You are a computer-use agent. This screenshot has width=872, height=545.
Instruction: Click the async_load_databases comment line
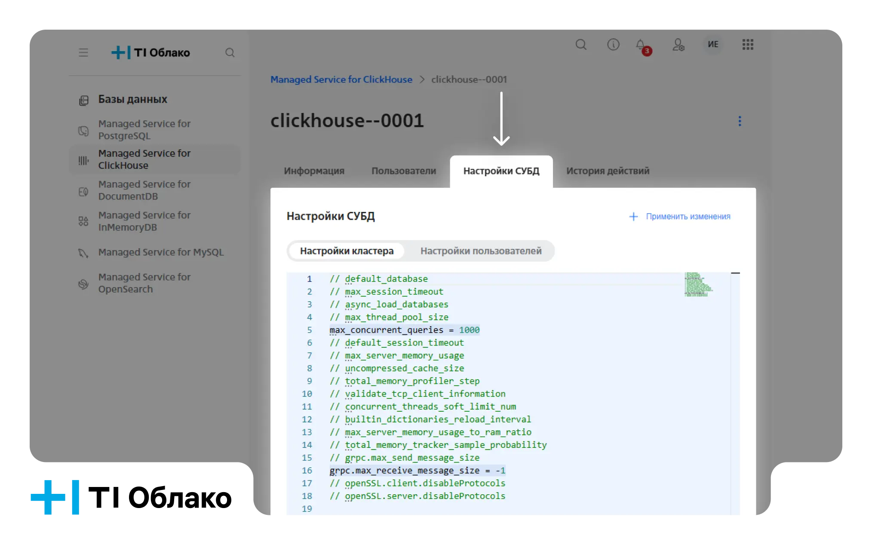389,305
